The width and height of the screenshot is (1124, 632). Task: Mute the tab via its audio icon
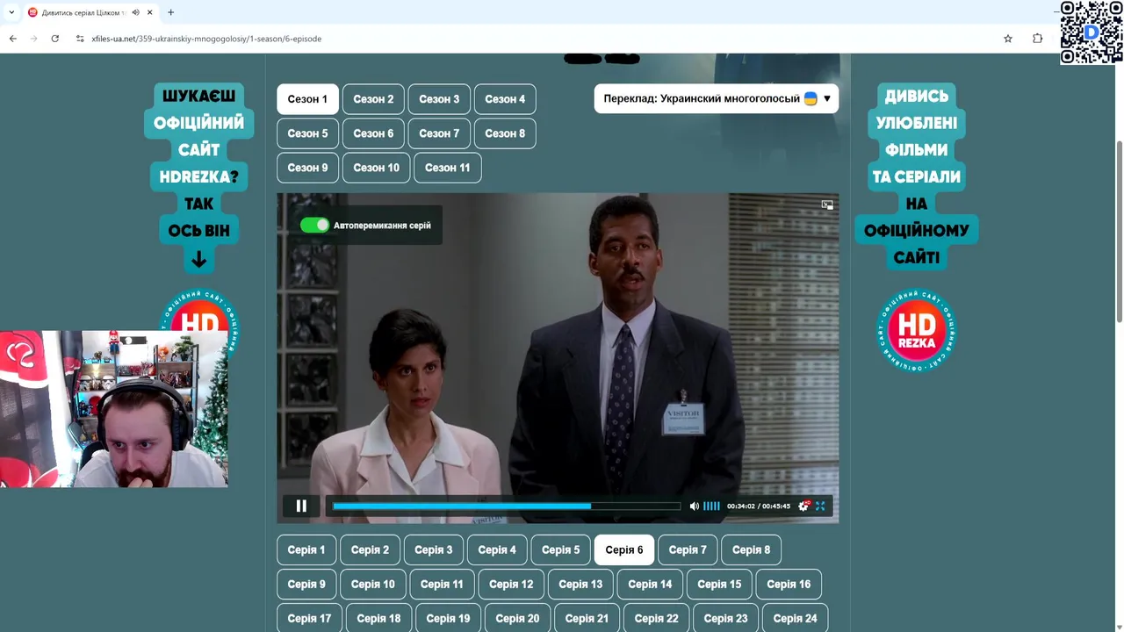pyautogui.click(x=135, y=12)
